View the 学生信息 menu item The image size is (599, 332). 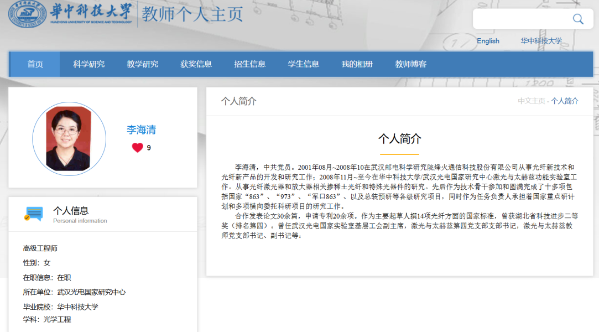point(303,64)
